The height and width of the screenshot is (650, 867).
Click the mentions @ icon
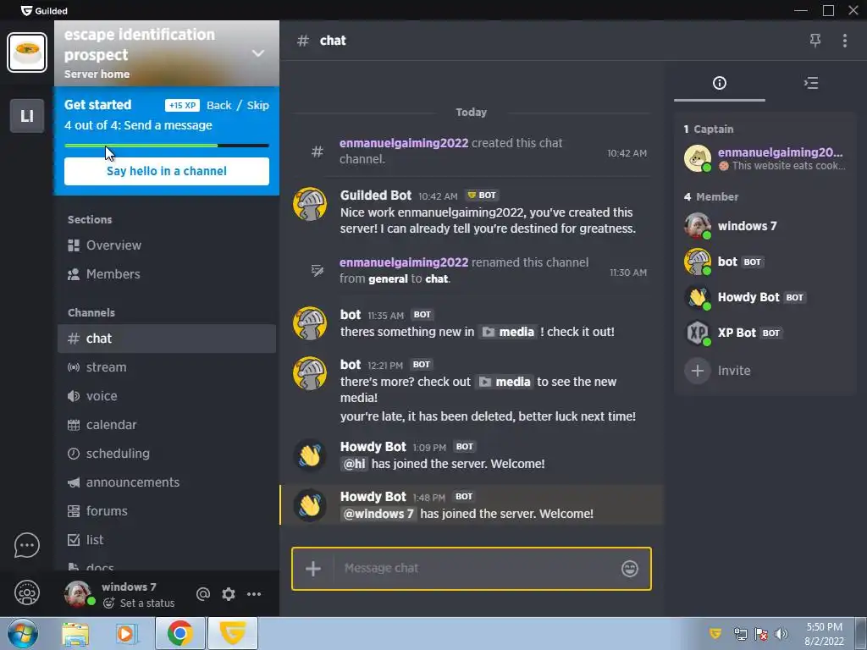point(203,594)
